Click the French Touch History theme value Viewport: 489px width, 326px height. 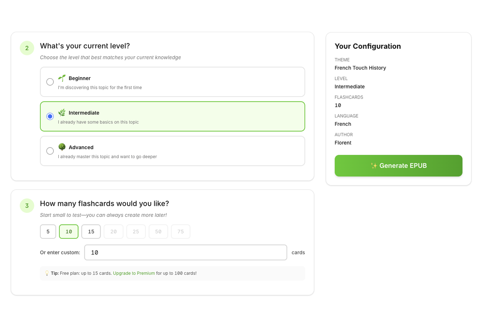(360, 68)
